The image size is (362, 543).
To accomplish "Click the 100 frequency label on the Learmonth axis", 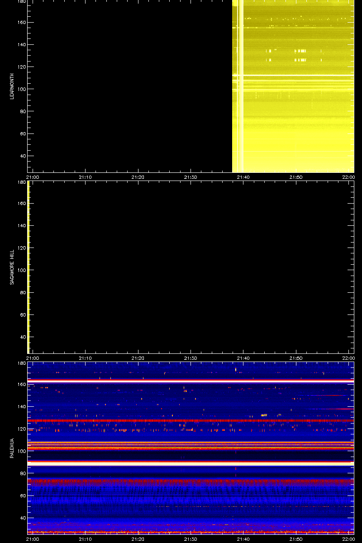I will tap(21, 89).
